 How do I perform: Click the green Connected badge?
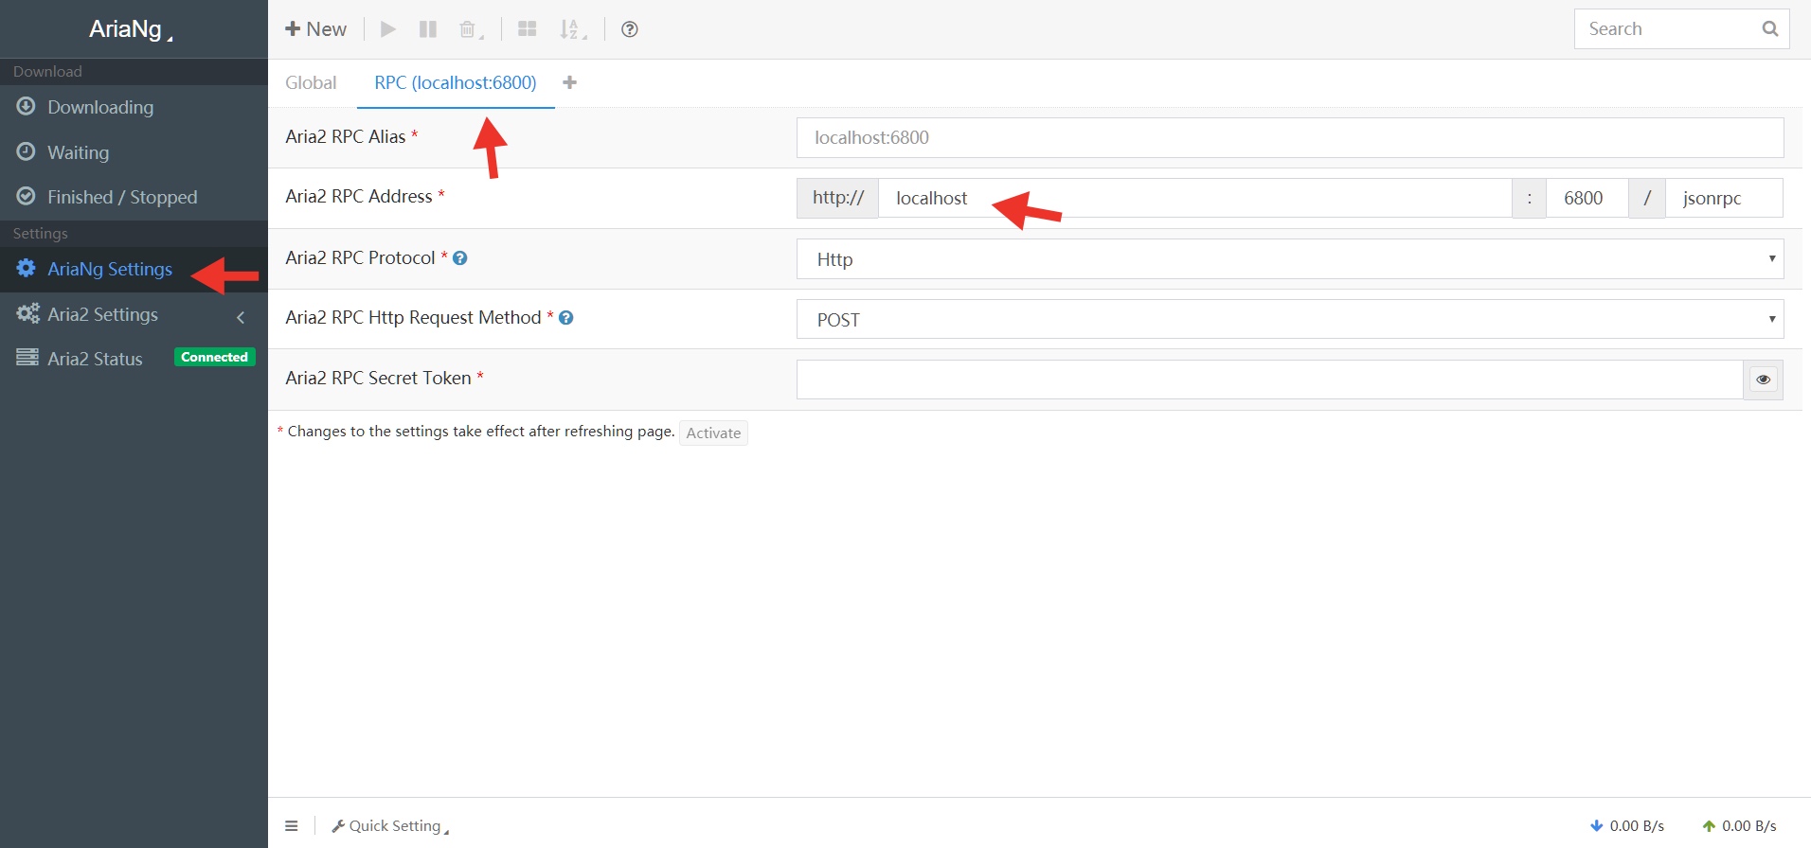215,357
